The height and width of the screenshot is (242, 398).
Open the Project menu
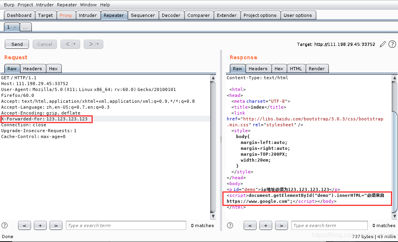tap(26, 5)
